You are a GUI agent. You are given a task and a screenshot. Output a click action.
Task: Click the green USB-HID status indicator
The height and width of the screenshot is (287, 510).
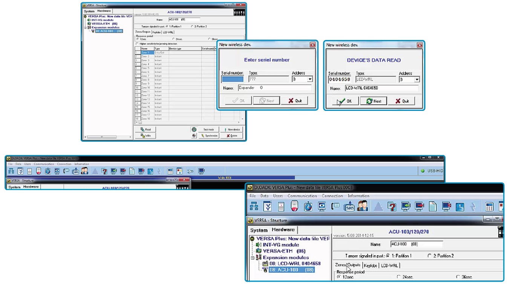coord(423,171)
